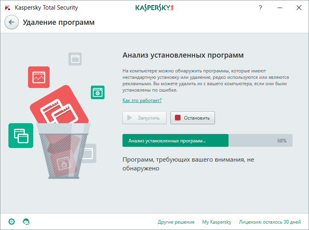
Task: Open help question mark icon
Action: point(260,8)
